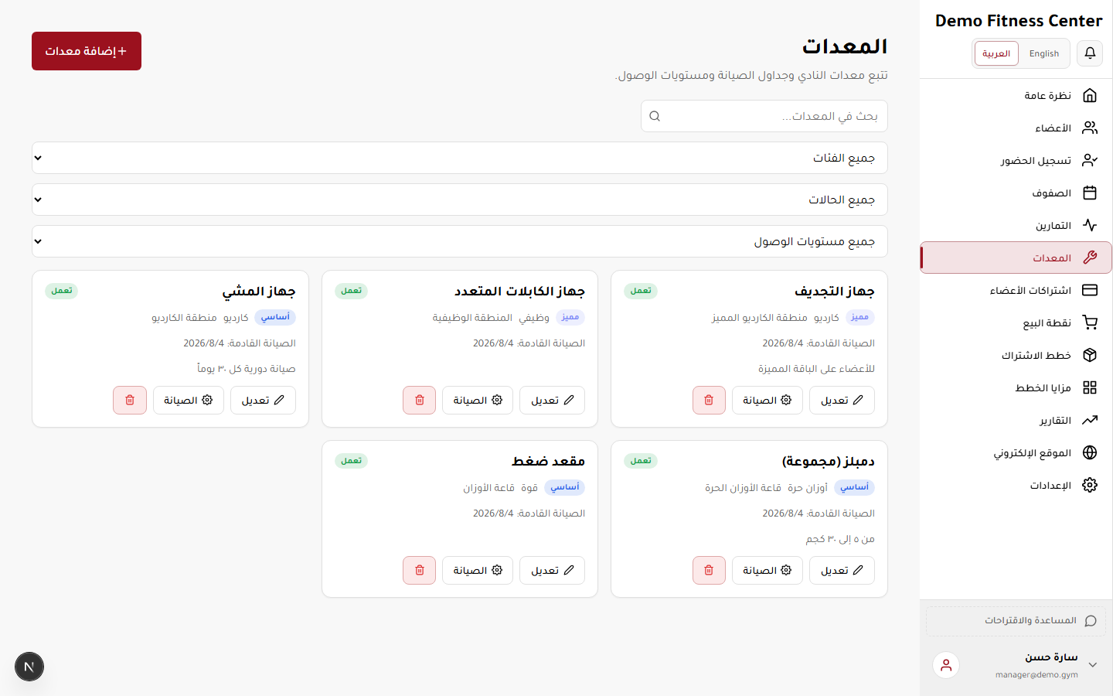The width and height of the screenshot is (1113, 696).
Task: Click the مميز tier badge on جهاز الكابلات المتعدد
Action: pos(570,317)
